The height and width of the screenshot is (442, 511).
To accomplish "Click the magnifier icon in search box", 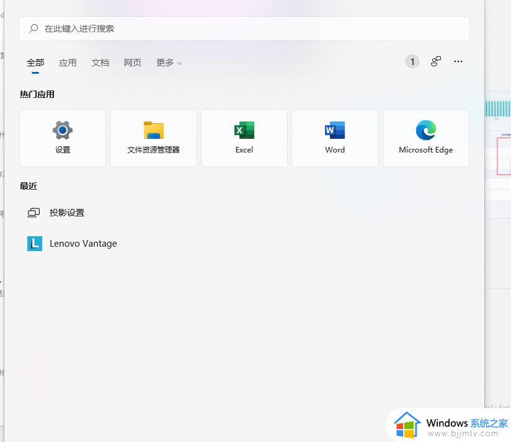I will tap(33, 29).
